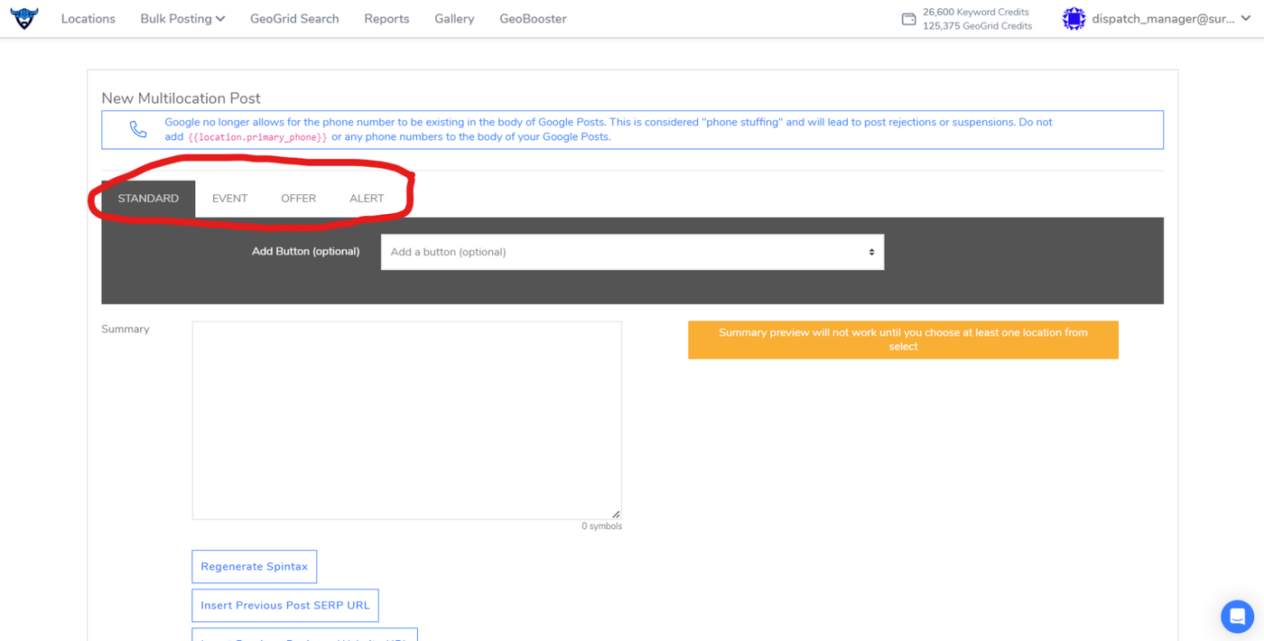Viewport: 1264px width, 641px height.
Task: Open the Add a button dropdown
Action: click(632, 252)
